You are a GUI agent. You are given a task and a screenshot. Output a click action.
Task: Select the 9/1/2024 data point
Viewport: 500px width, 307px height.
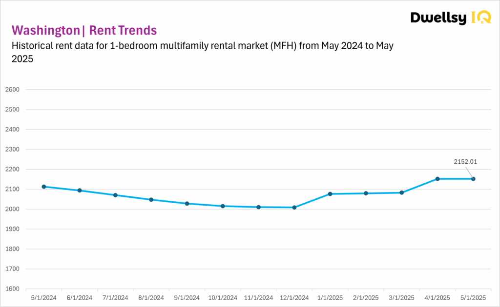[187, 204]
